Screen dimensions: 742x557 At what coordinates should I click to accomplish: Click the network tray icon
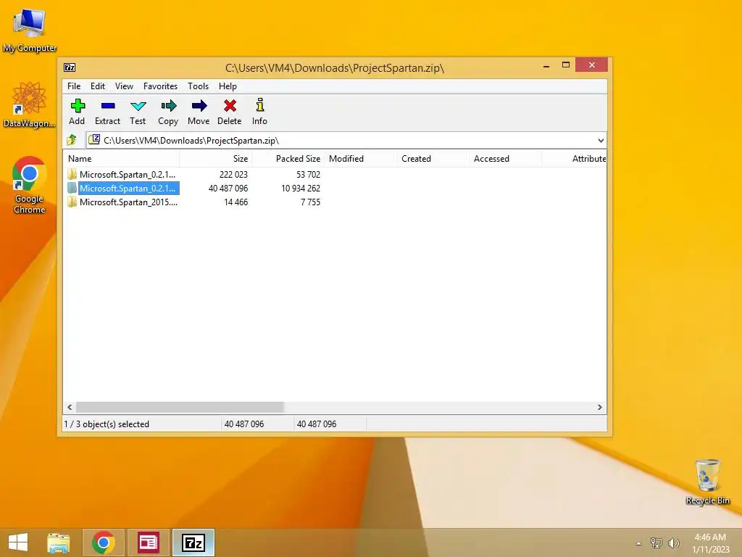coord(656,542)
